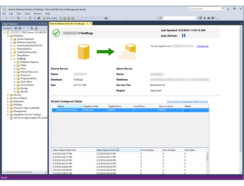
Task: Click the Connect Object Explorer icon
Action: (16, 28)
